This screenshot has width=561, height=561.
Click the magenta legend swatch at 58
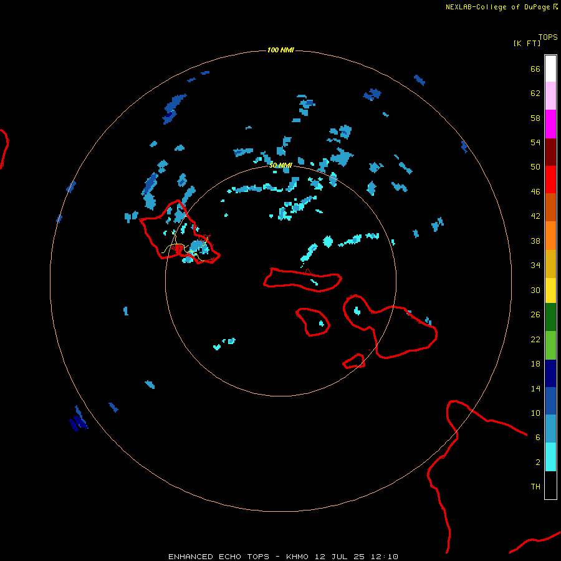[x=550, y=124]
